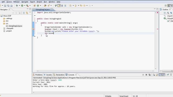The width and height of the screenshot is (173, 97).
Task: Open the External Tools dropdown arrow
Action: 30,5
